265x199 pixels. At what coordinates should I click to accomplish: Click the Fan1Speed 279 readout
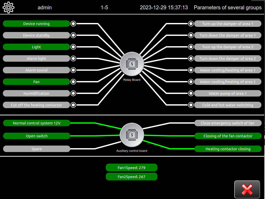coord(131,168)
